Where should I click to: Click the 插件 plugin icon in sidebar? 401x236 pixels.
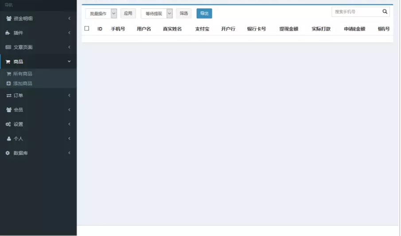pyautogui.click(x=8, y=33)
